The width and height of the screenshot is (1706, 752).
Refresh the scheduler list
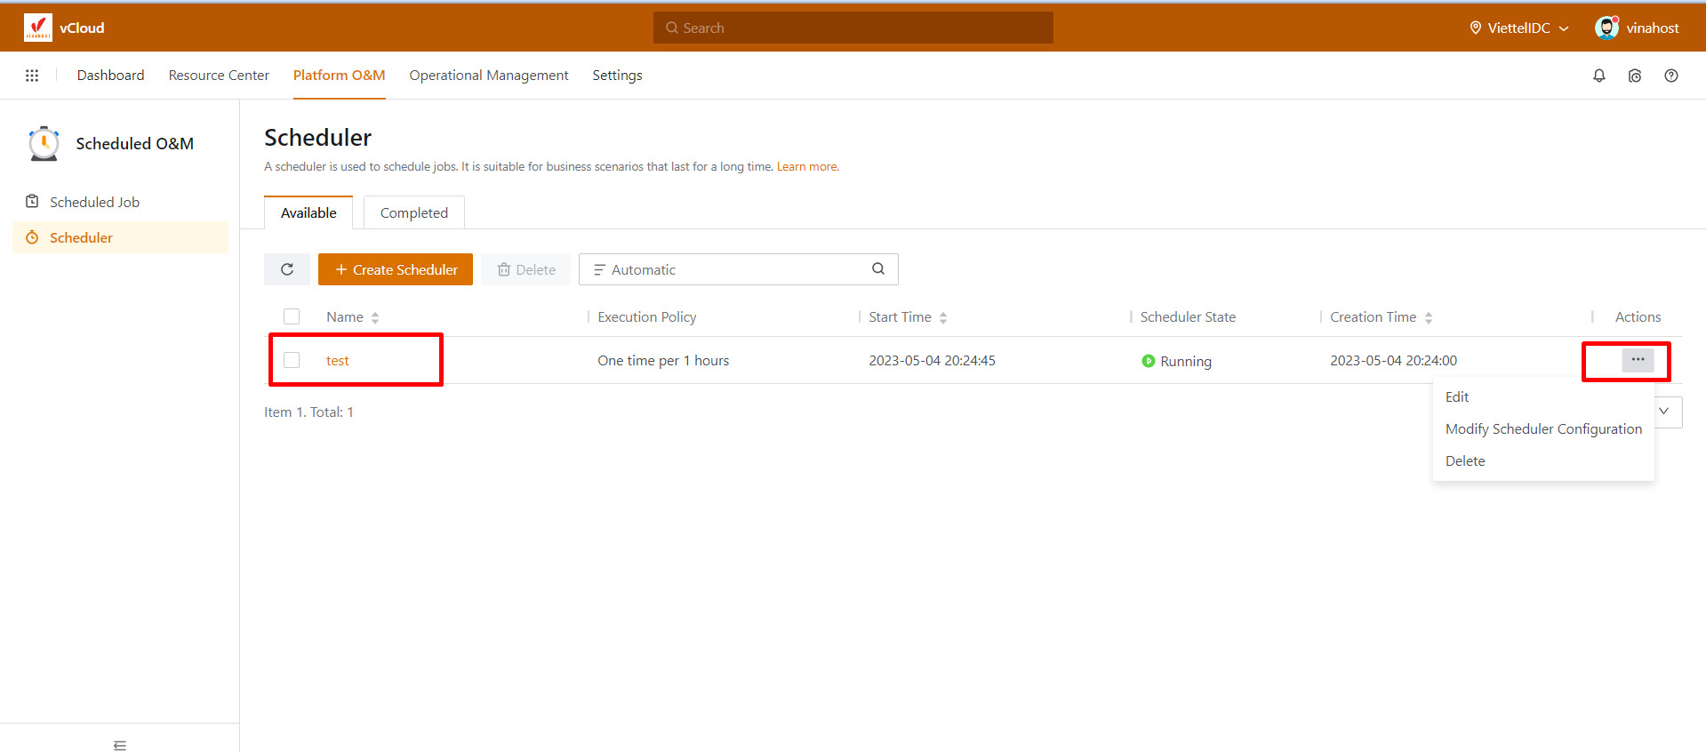(287, 269)
